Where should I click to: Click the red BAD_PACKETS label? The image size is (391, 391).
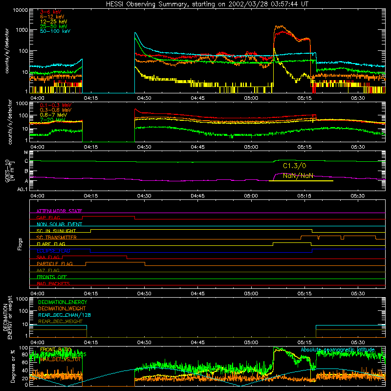pos(53,283)
